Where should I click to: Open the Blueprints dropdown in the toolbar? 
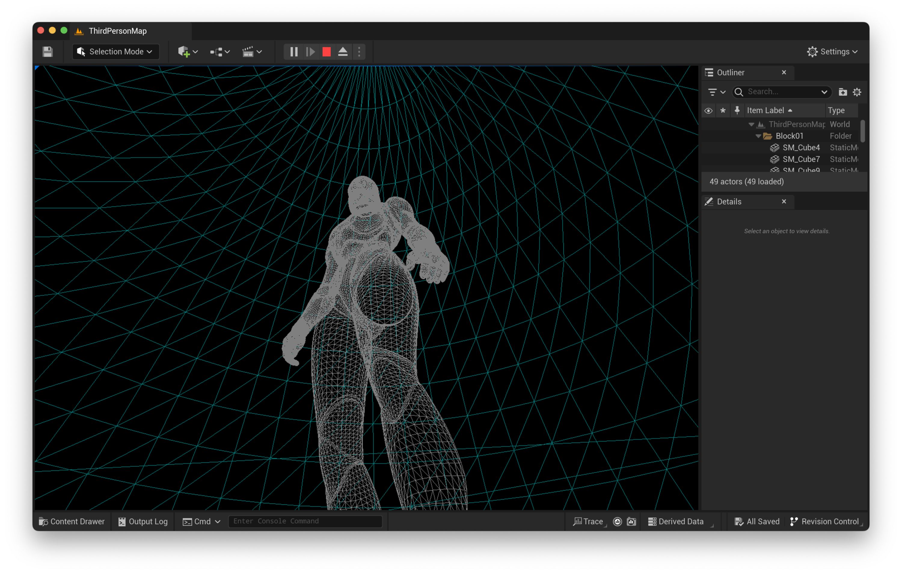point(220,52)
